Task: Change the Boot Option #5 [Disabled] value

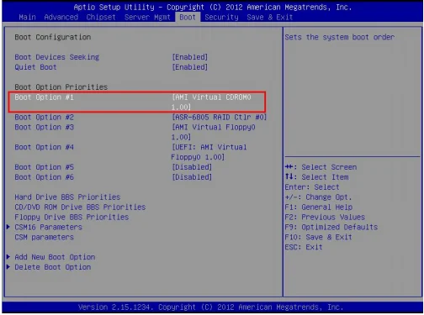Action: (x=192, y=167)
